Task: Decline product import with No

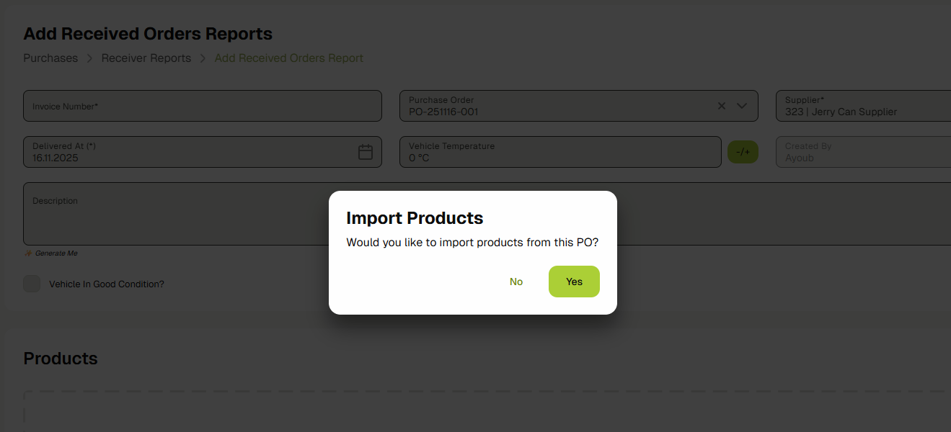Action: tap(516, 282)
